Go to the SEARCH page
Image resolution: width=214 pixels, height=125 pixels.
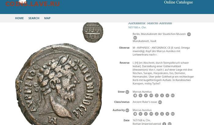34,18
